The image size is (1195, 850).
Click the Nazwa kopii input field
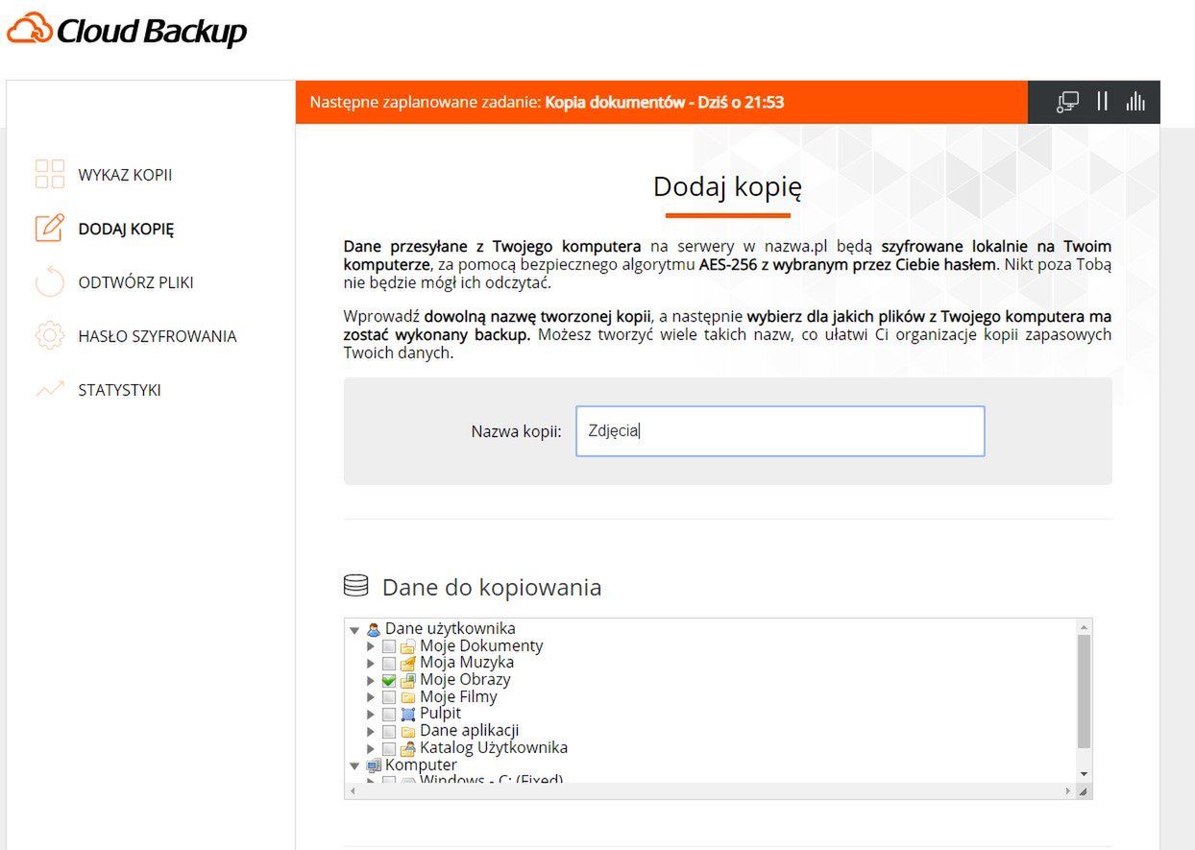[780, 431]
